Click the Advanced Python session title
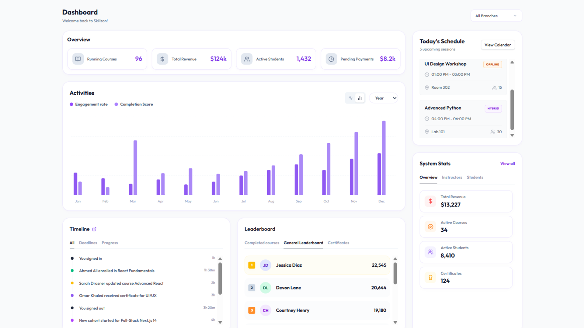584x328 pixels. tap(443, 108)
